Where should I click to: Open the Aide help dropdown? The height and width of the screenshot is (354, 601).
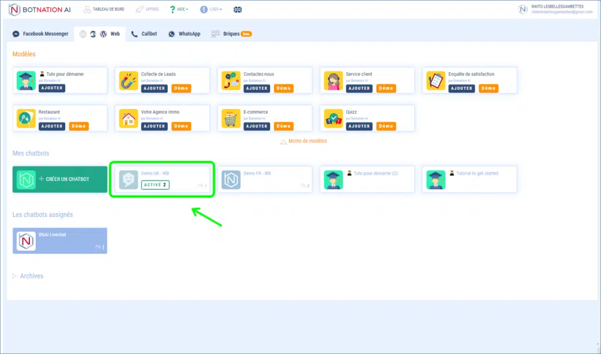pos(178,9)
